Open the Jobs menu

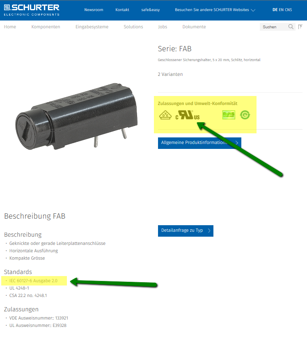163,27
